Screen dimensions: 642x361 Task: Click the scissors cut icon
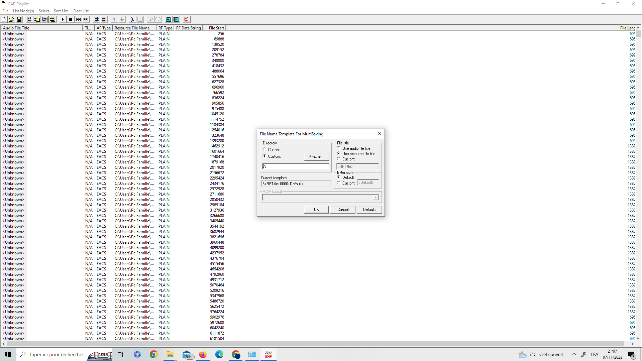[x=132, y=19]
